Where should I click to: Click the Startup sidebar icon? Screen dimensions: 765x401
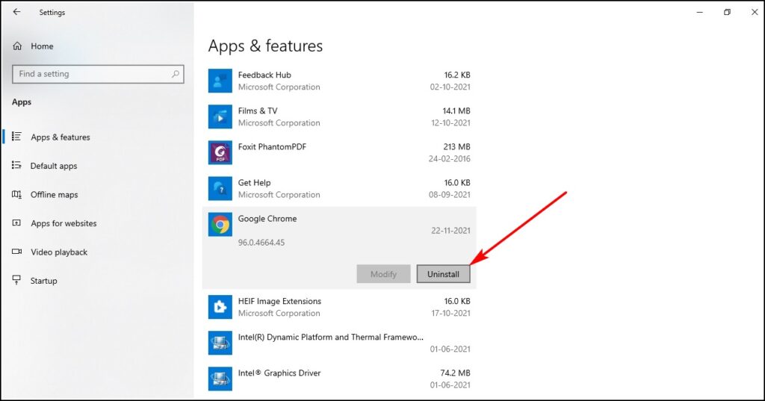[x=16, y=280]
